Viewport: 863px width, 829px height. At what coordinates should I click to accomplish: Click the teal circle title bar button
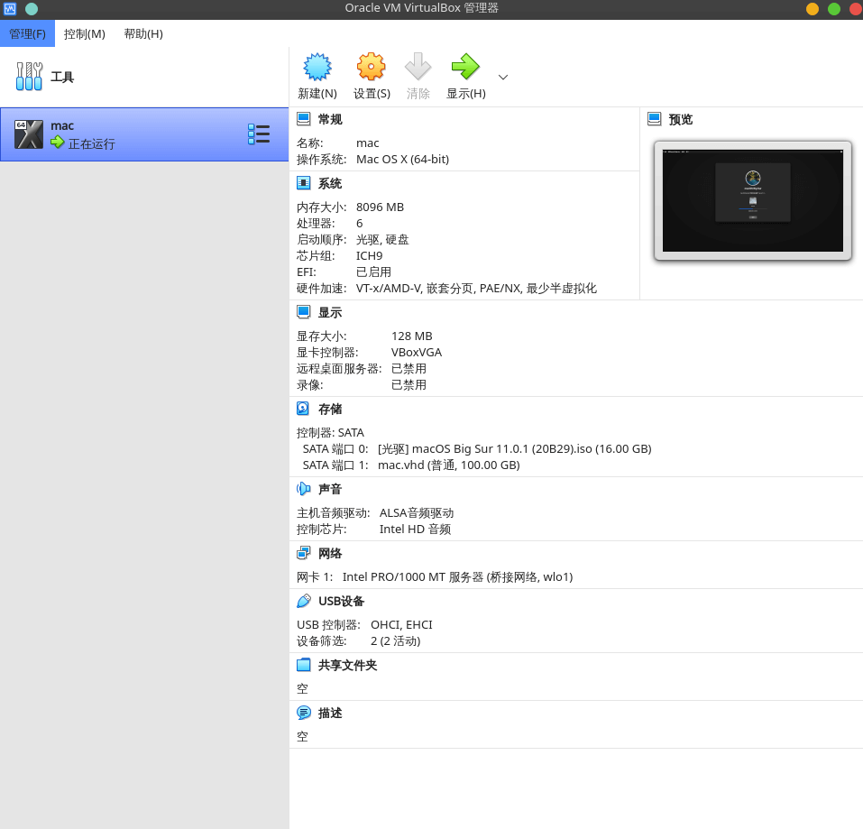(x=32, y=8)
